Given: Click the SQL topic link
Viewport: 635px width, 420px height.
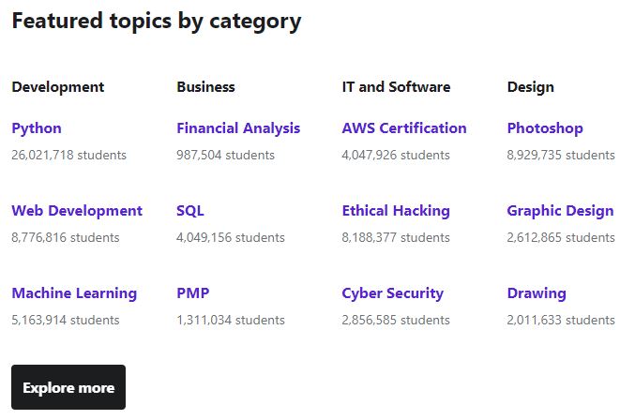Looking at the screenshot, I should click(x=189, y=211).
